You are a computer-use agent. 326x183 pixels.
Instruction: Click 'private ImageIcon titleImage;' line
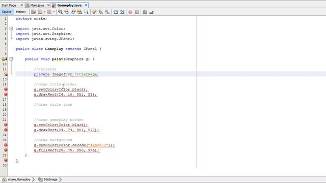tap(66, 74)
